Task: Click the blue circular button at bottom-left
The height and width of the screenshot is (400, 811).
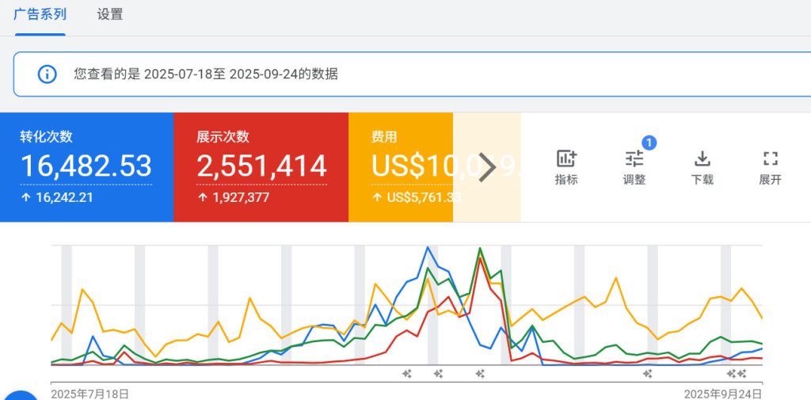Action: tap(20, 395)
